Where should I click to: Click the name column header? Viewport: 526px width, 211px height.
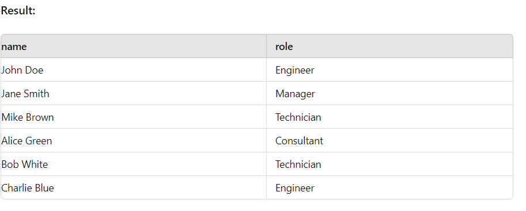(x=134, y=46)
